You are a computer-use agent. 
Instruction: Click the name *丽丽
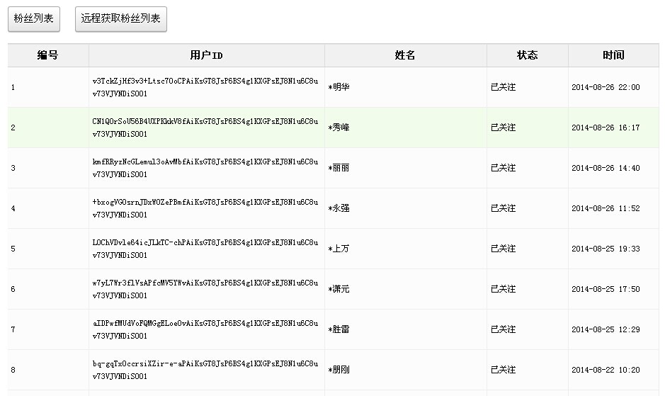tap(339, 168)
